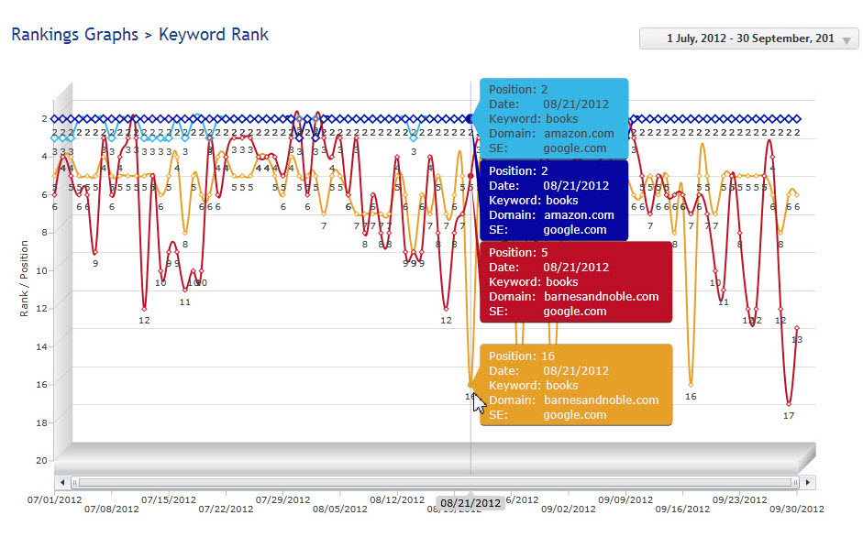Click the highlighted dark blue marker at position 2
The width and height of the screenshot is (863, 537).
(x=470, y=119)
